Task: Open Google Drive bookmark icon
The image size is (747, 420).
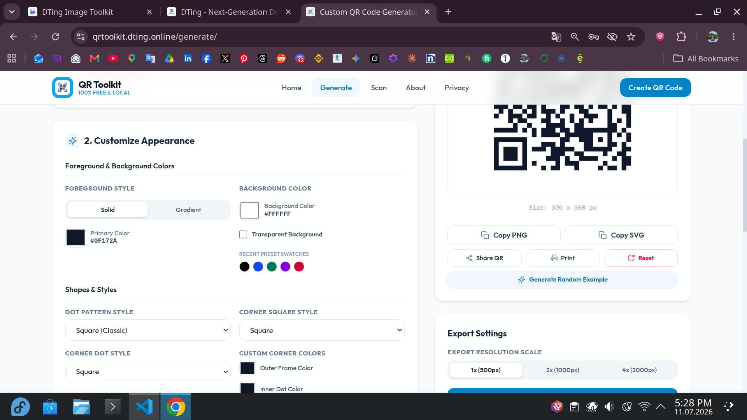Action: (x=169, y=58)
